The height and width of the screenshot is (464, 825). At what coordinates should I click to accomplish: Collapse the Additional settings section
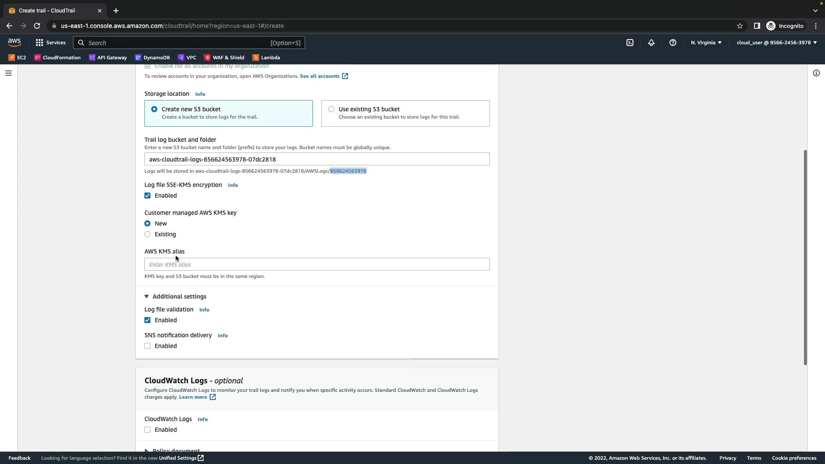click(x=175, y=296)
